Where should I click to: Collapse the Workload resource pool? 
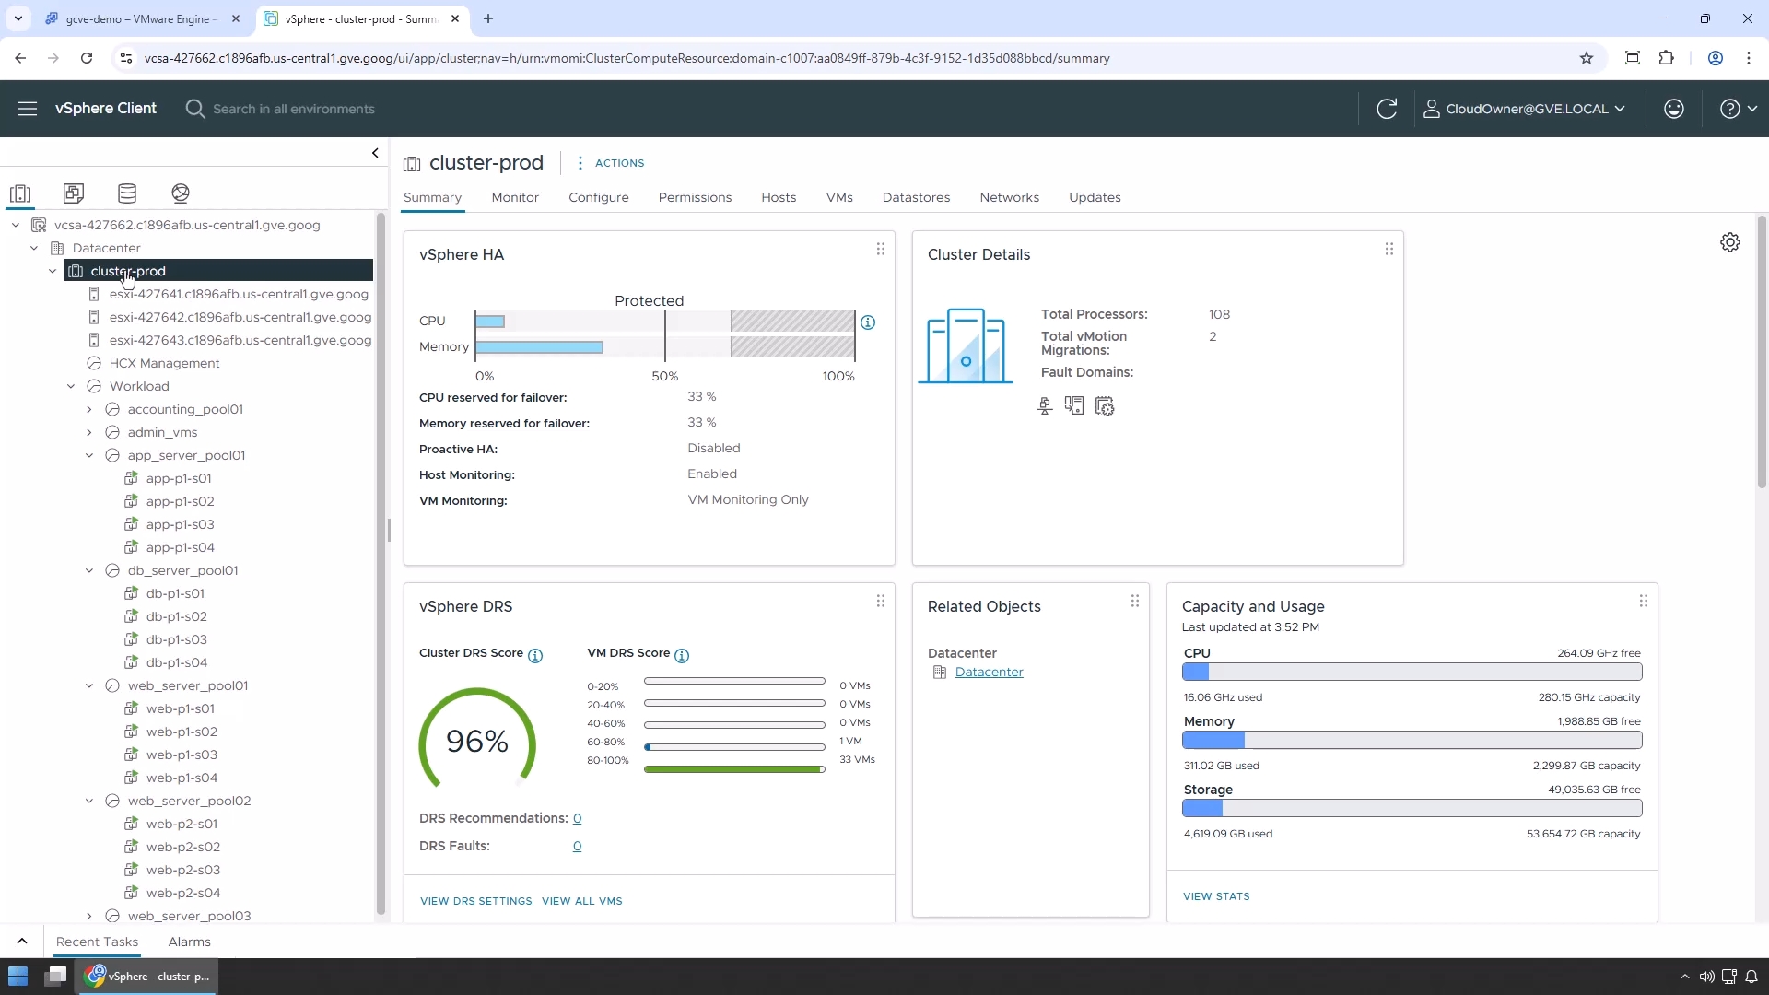click(x=71, y=386)
